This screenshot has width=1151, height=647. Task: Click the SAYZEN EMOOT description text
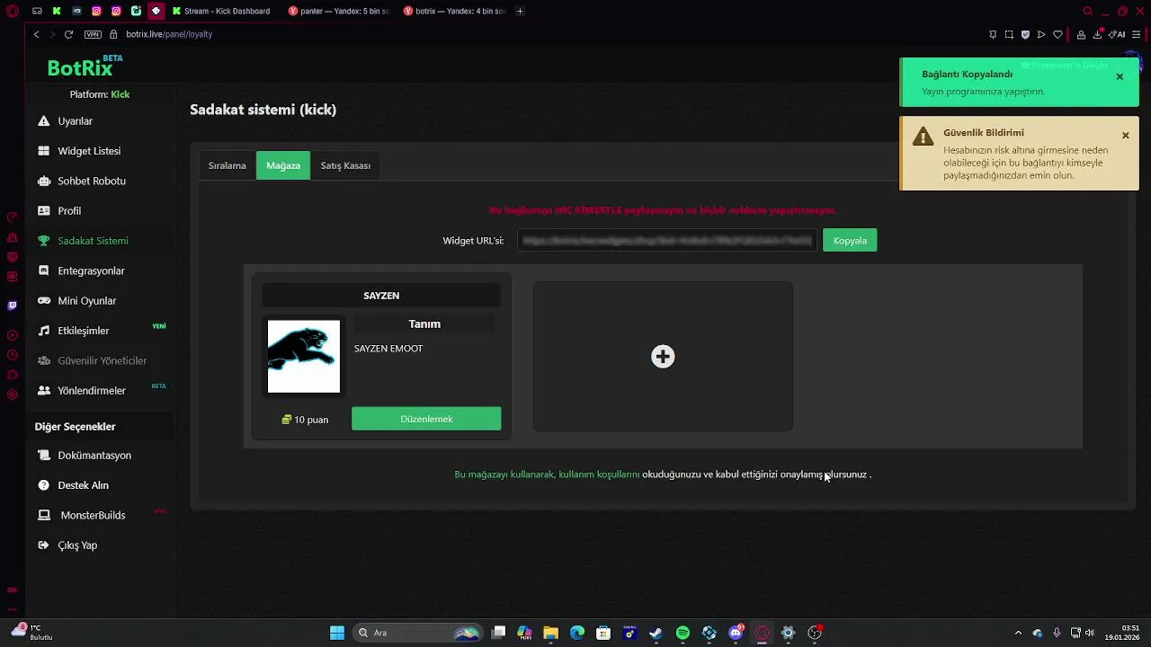tap(388, 349)
